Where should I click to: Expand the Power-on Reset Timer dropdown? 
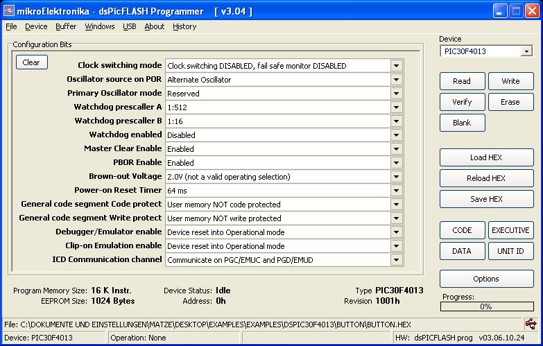pyautogui.click(x=396, y=191)
